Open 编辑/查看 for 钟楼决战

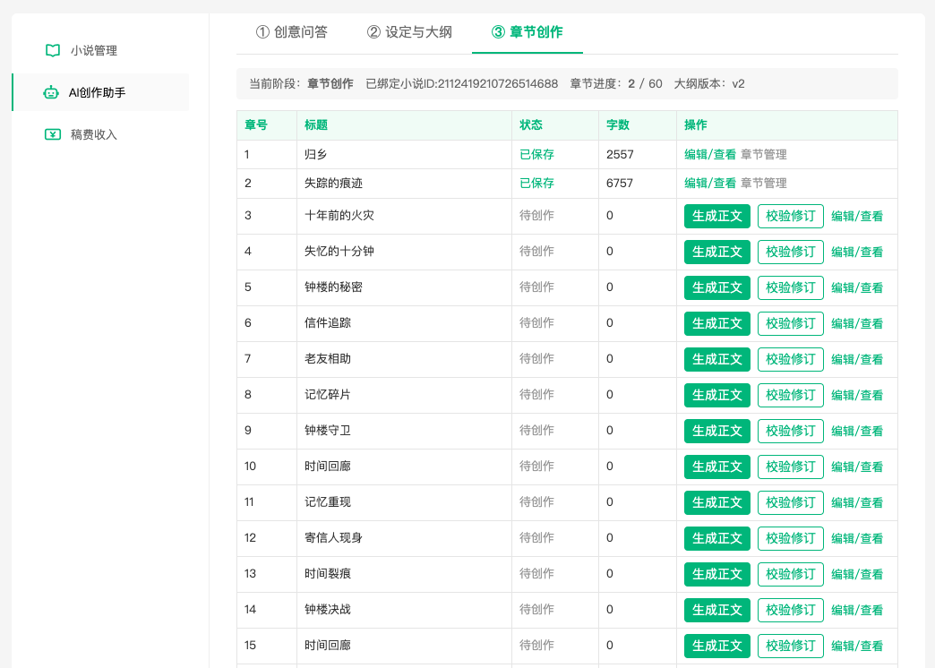(x=857, y=610)
